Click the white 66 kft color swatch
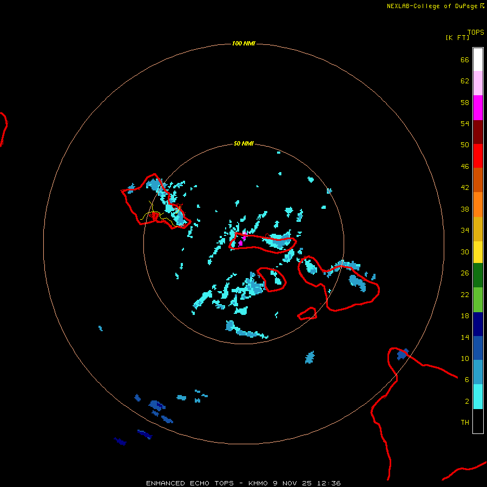 (x=478, y=60)
